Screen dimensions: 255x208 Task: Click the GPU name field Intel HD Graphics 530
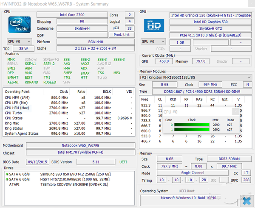tap(211, 22)
